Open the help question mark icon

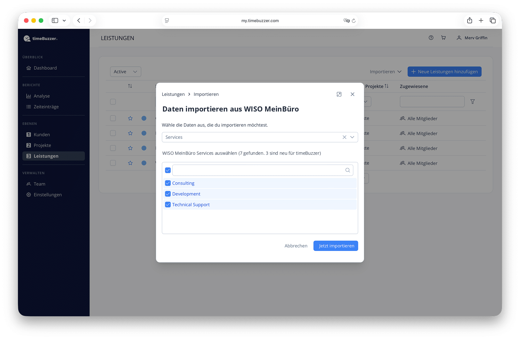point(431,38)
